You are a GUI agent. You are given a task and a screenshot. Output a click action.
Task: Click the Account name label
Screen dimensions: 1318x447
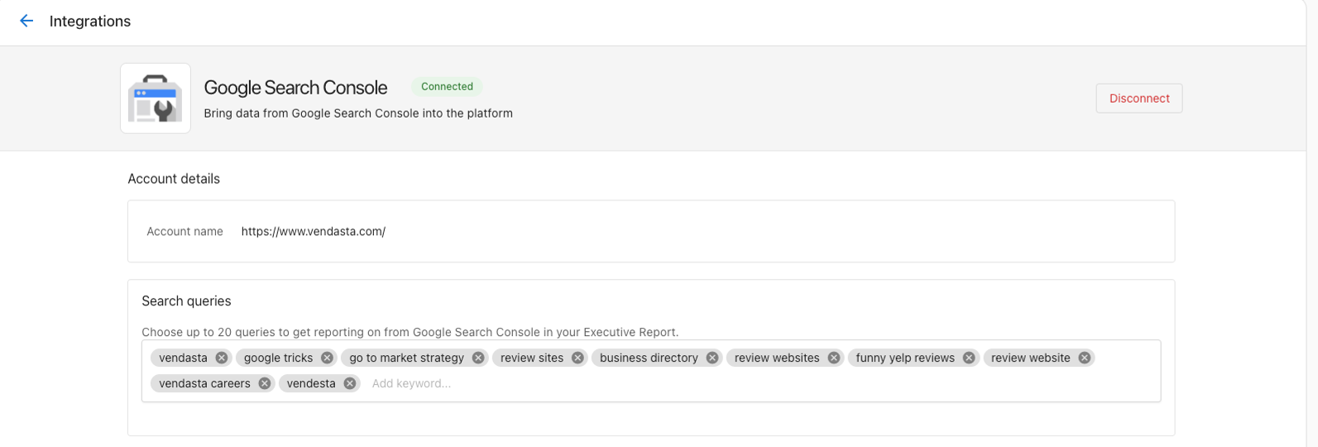(185, 232)
